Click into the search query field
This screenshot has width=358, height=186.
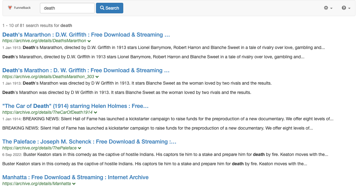[x=67, y=8]
